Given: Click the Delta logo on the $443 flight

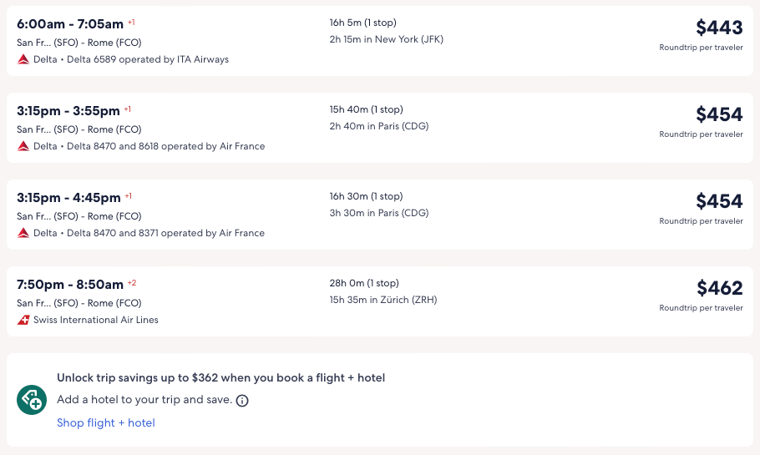Looking at the screenshot, I should click(23, 59).
